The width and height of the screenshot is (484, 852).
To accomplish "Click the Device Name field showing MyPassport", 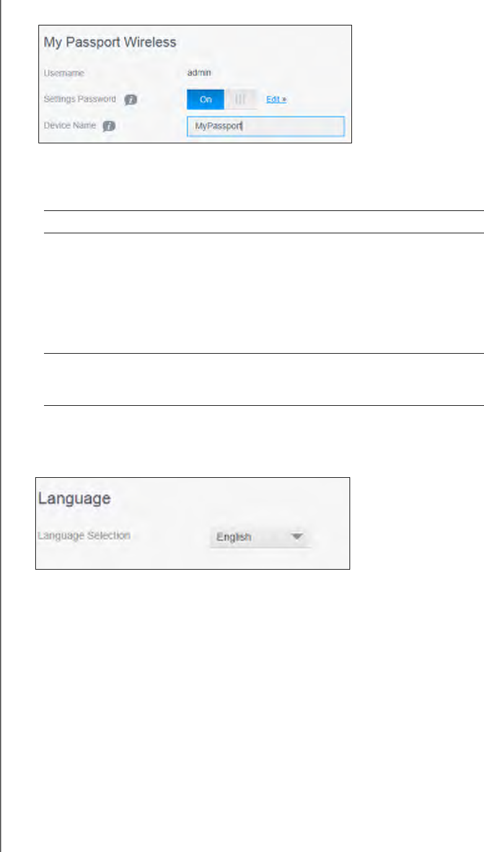I will 265,127.
